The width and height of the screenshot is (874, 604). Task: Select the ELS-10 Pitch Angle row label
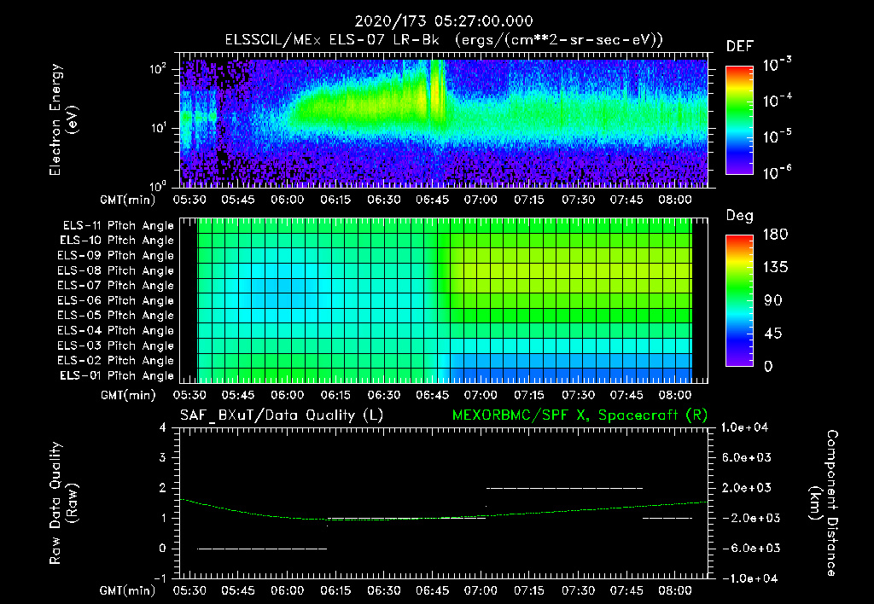pos(117,241)
